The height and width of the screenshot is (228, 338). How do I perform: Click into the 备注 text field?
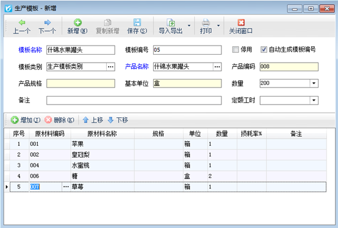click(134, 100)
